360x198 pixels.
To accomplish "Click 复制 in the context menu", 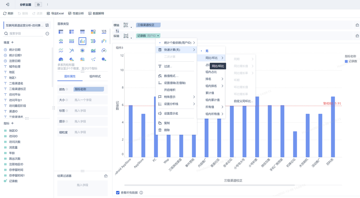I will click(x=176, y=123).
